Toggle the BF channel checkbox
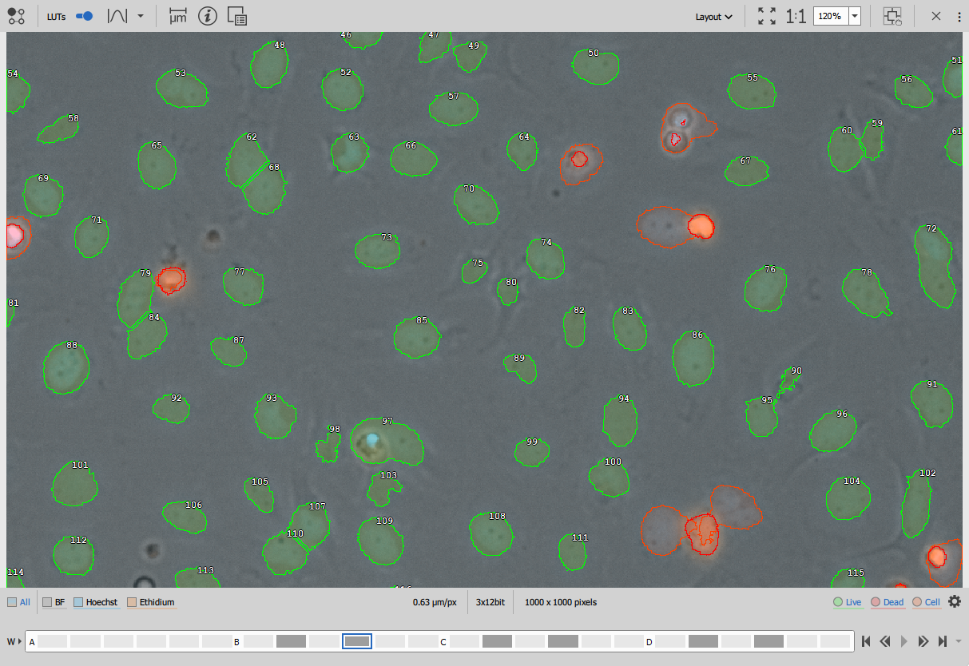969x666 pixels. [x=48, y=602]
